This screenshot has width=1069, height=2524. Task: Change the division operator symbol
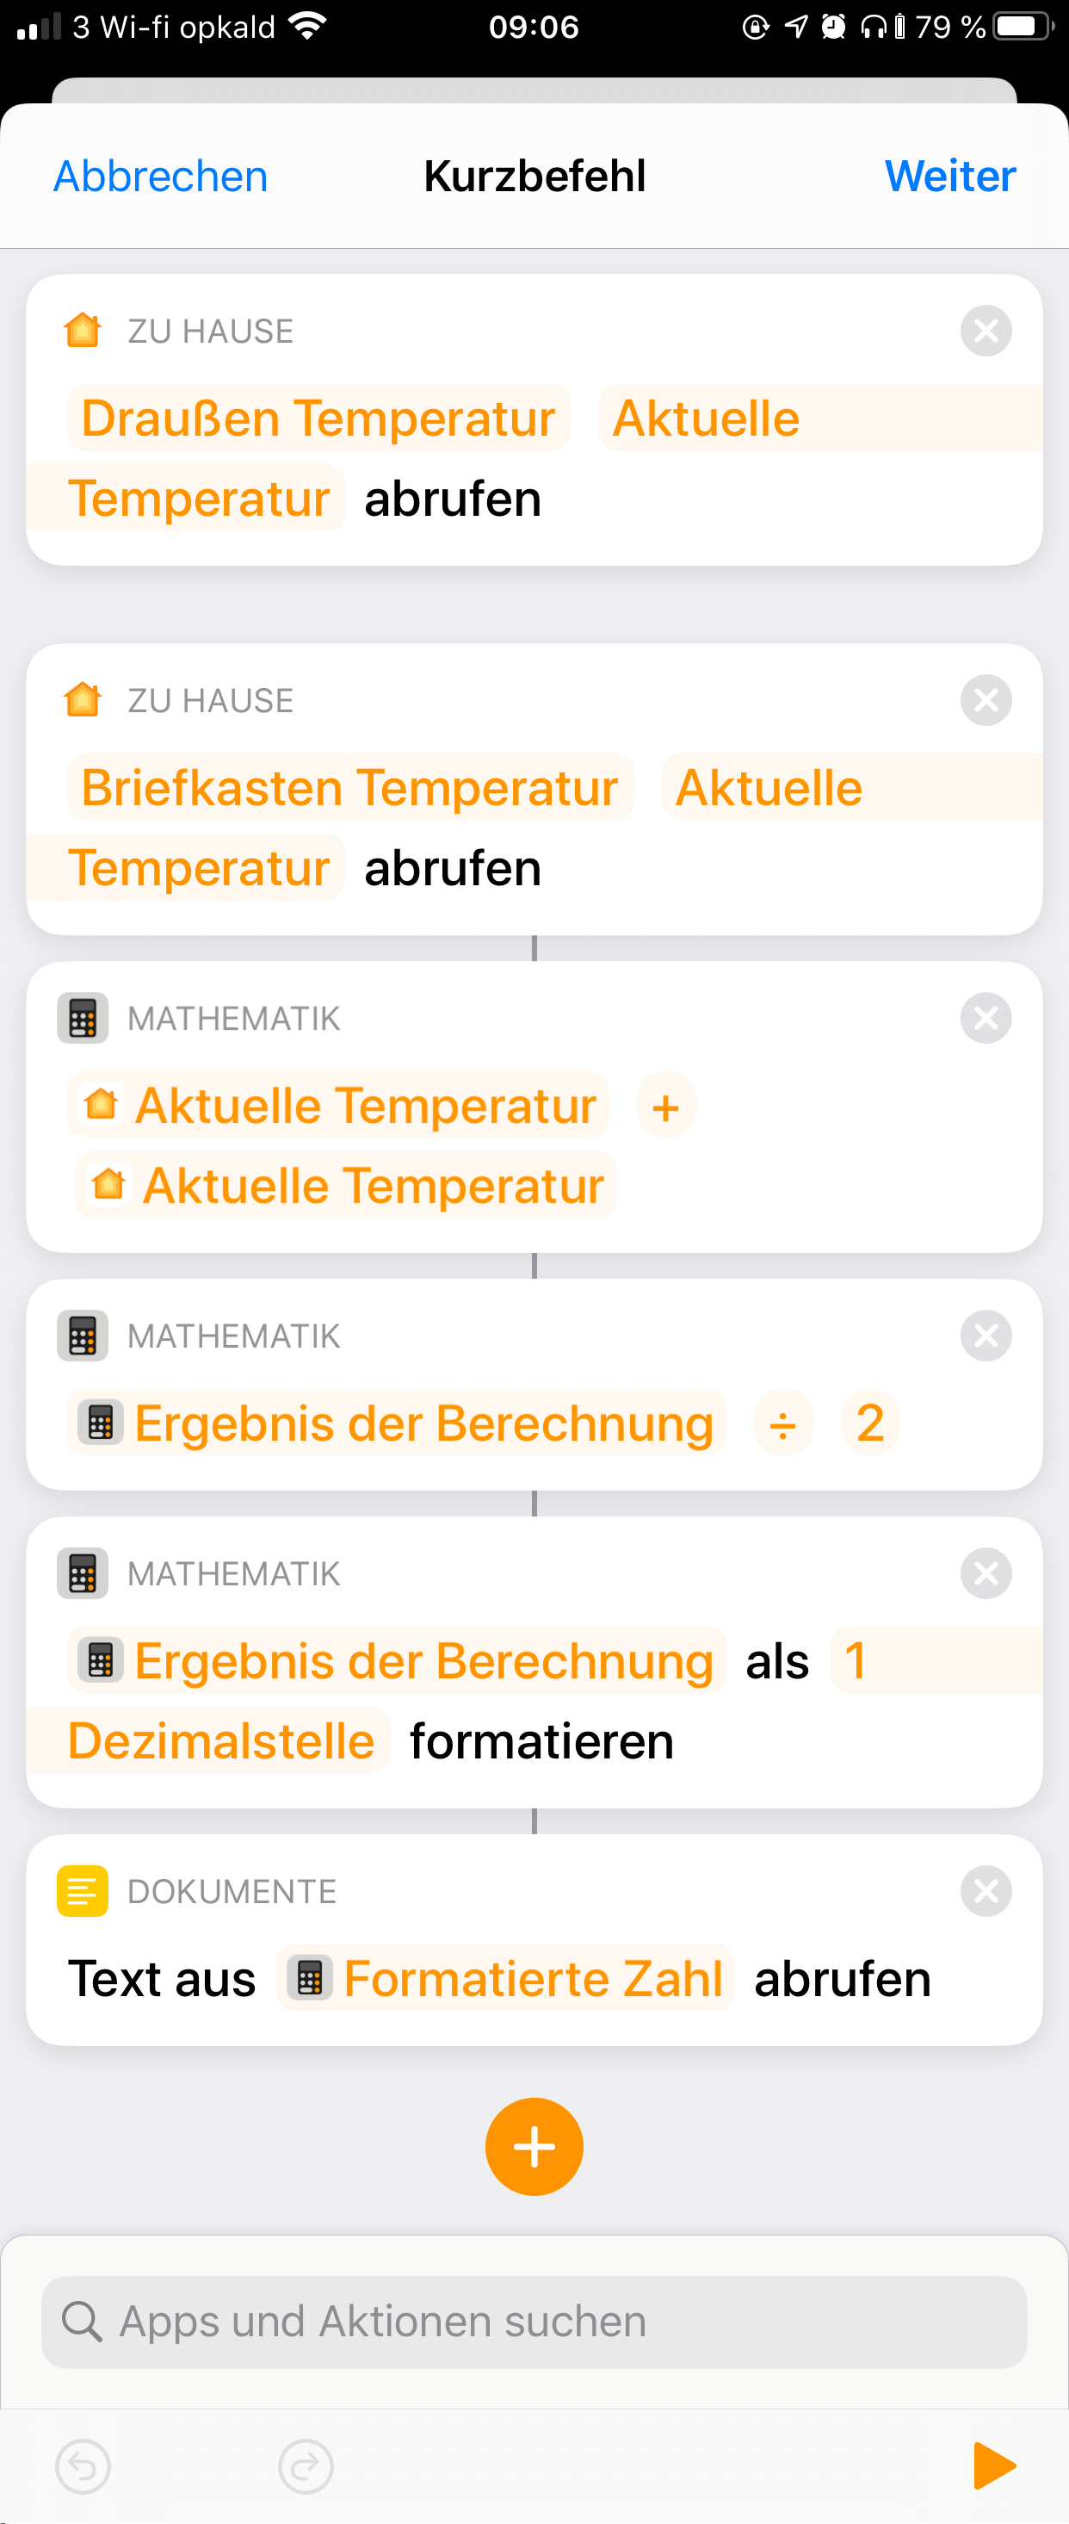[x=782, y=1423]
